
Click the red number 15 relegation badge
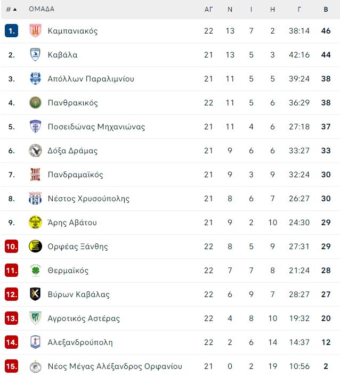(11, 366)
